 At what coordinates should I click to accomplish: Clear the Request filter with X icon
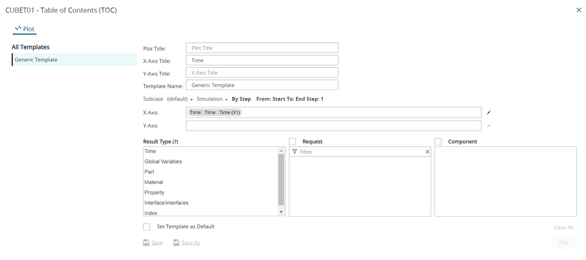coord(427,152)
